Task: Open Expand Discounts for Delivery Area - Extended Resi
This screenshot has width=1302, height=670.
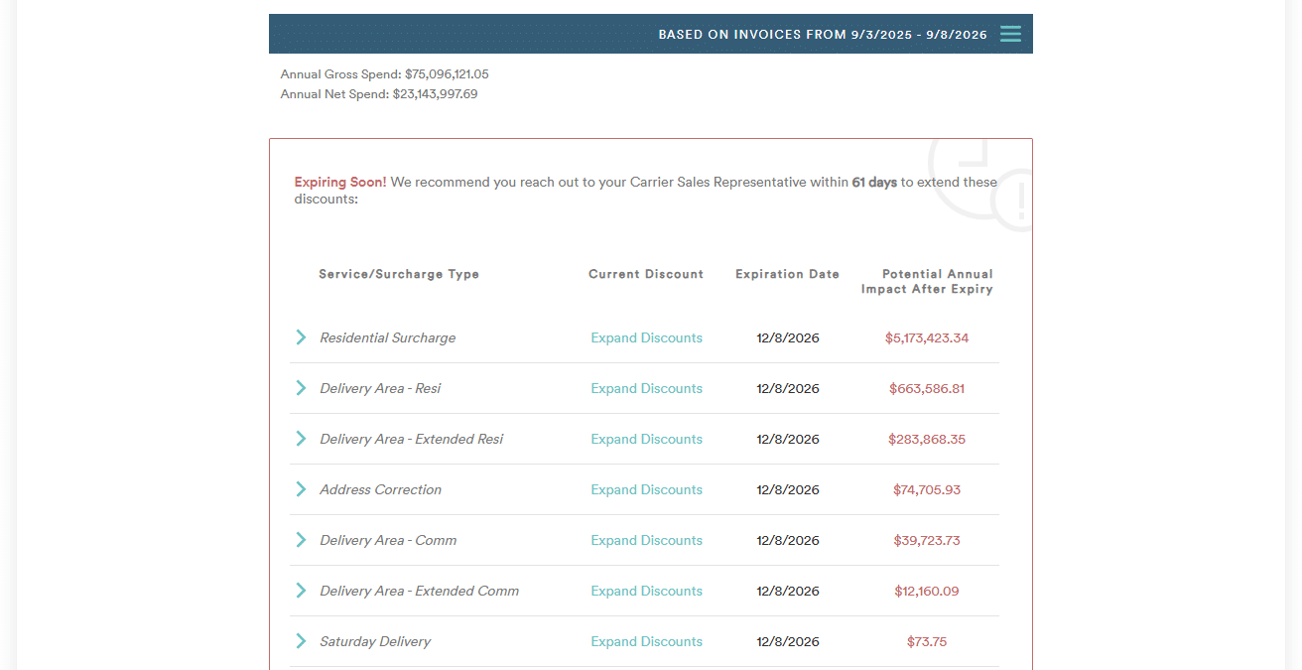Action: tap(646, 439)
